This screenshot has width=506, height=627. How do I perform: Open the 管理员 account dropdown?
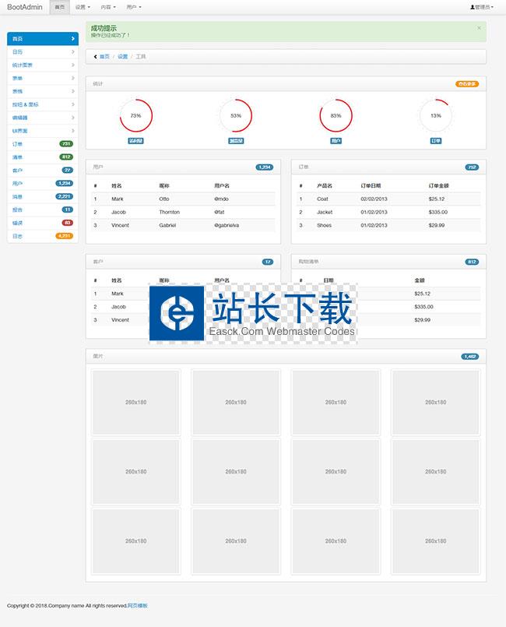click(482, 7)
